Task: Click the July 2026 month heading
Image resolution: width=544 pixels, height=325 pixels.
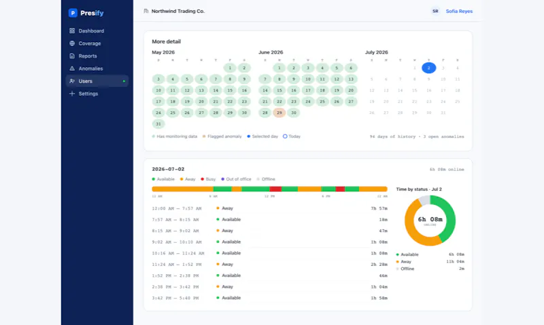Action: 377,52
